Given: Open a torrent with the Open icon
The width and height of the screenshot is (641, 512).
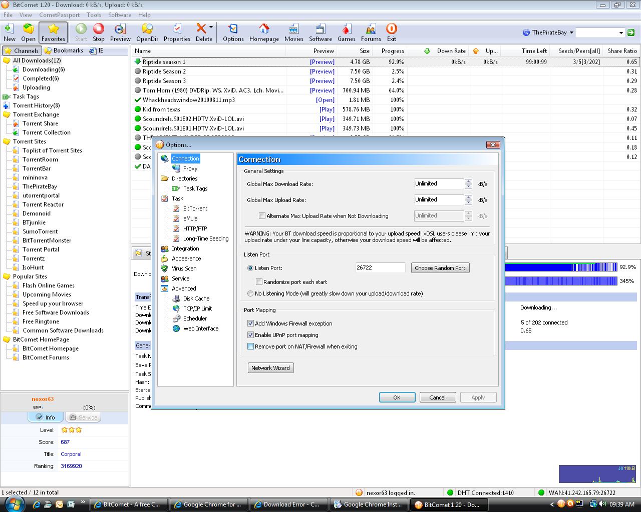Looking at the screenshot, I should (x=28, y=32).
